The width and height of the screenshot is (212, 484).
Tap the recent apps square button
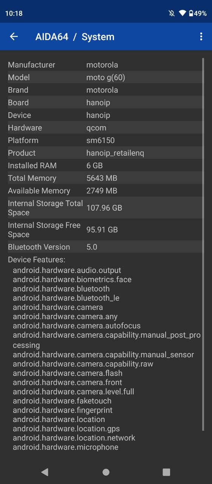pyautogui.click(x=166, y=472)
